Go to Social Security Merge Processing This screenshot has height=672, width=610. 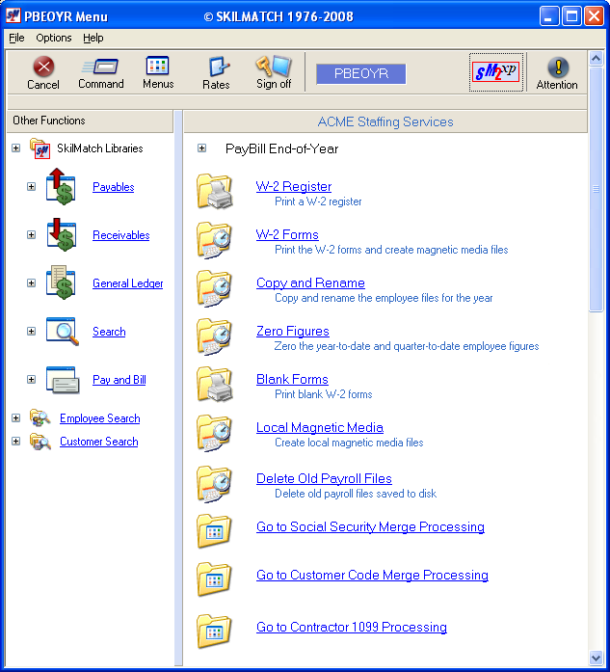click(370, 526)
